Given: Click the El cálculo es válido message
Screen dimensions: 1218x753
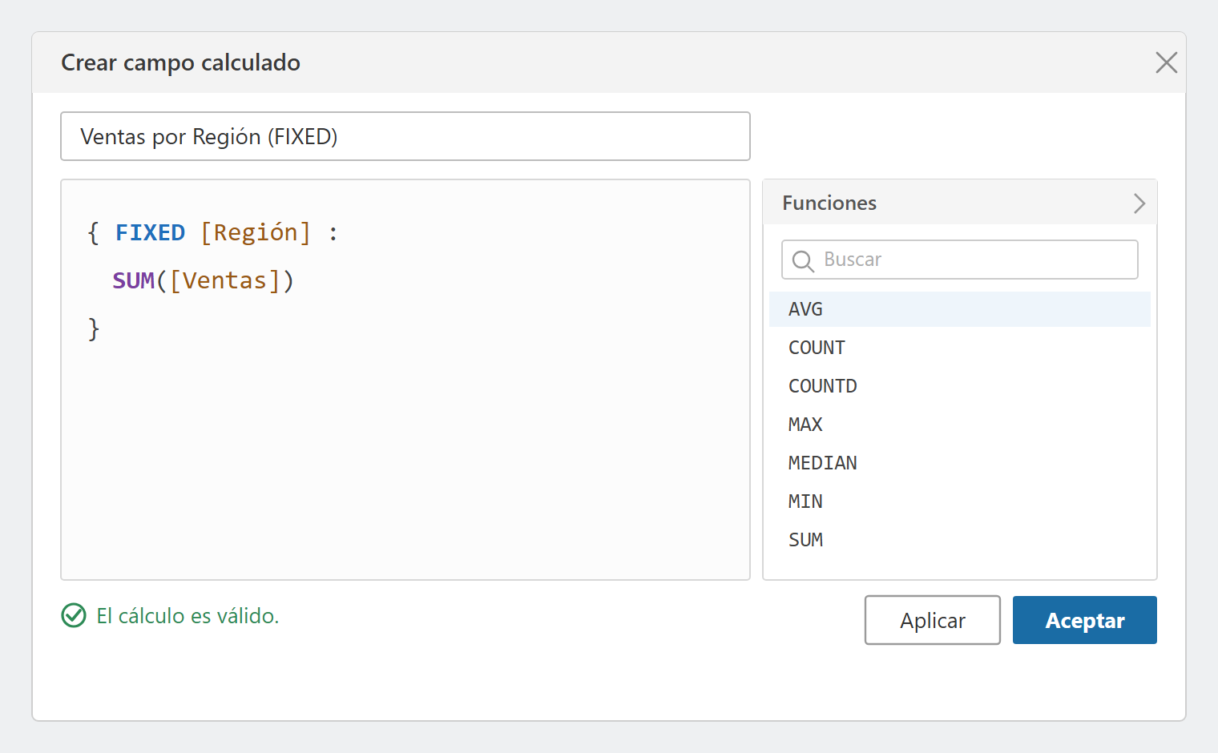Looking at the screenshot, I should click(188, 616).
